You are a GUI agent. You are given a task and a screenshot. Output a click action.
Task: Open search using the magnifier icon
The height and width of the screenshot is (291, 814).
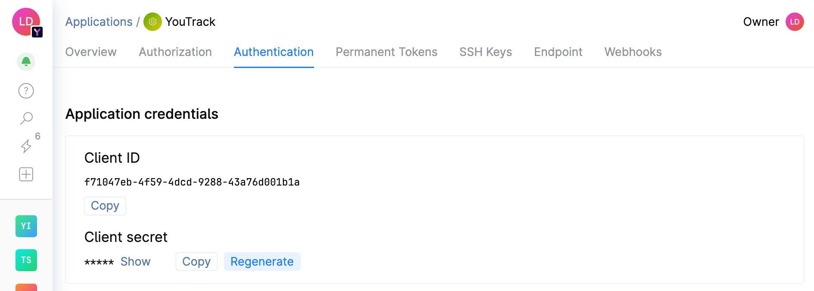click(x=26, y=118)
